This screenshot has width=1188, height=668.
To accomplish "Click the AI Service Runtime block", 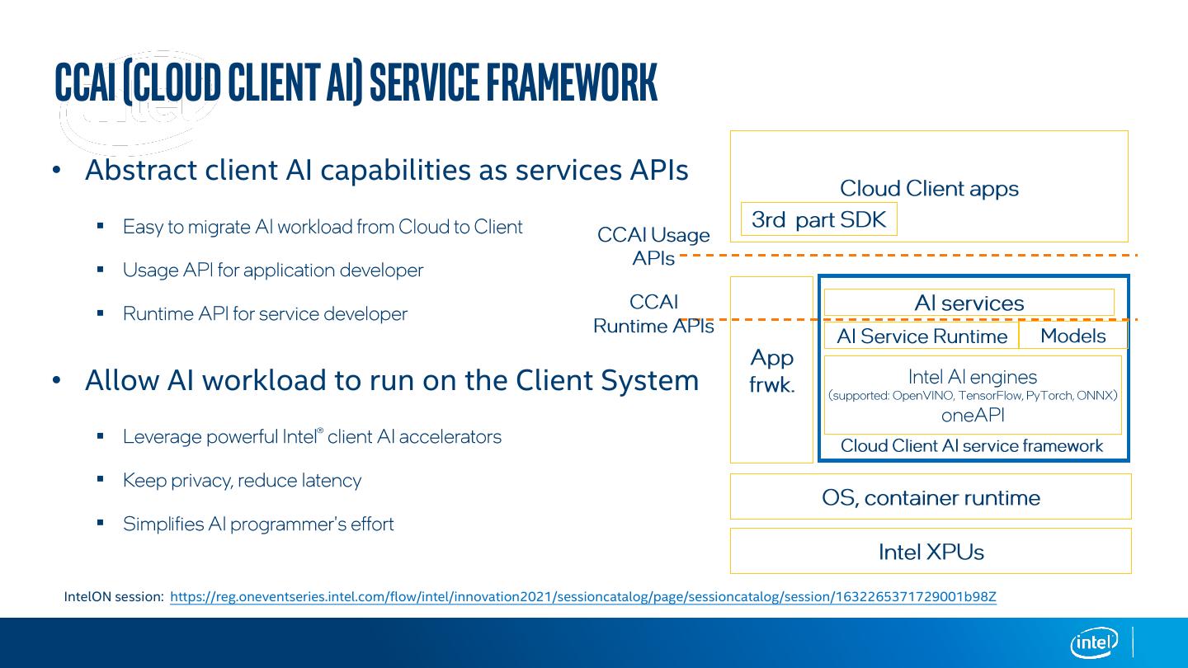I will click(x=922, y=336).
